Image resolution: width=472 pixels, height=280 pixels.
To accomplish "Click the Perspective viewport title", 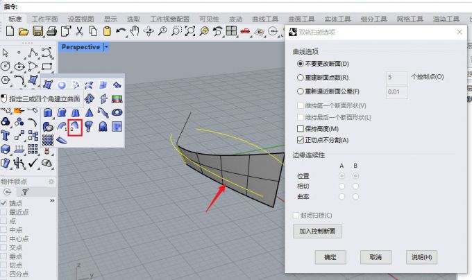I will click(81, 47).
